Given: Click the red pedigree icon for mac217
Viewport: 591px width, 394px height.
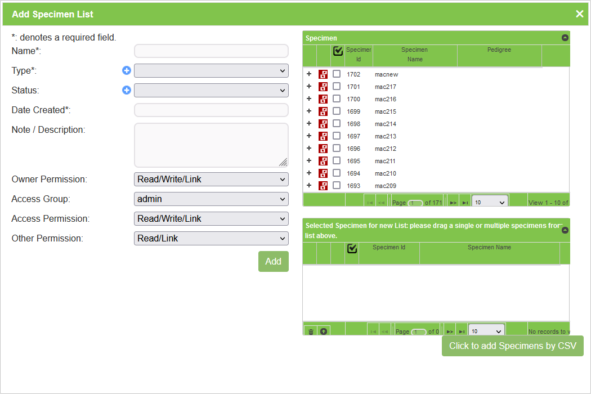Looking at the screenshot, I should 323,87.
